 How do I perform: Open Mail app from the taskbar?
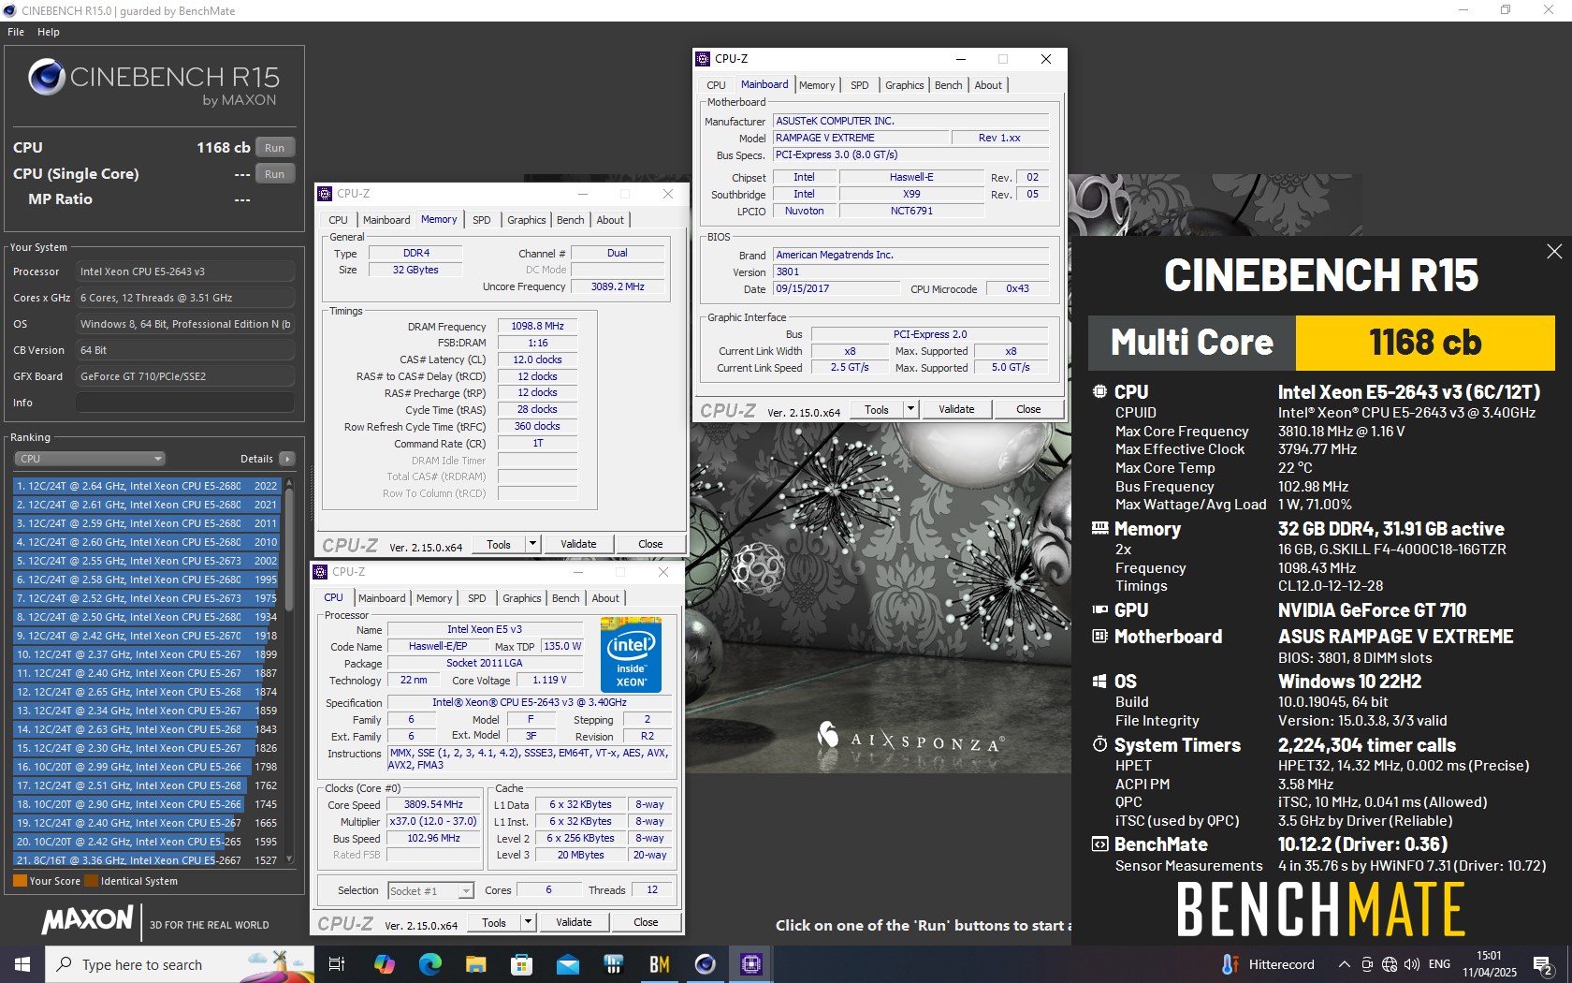[568, 964]
